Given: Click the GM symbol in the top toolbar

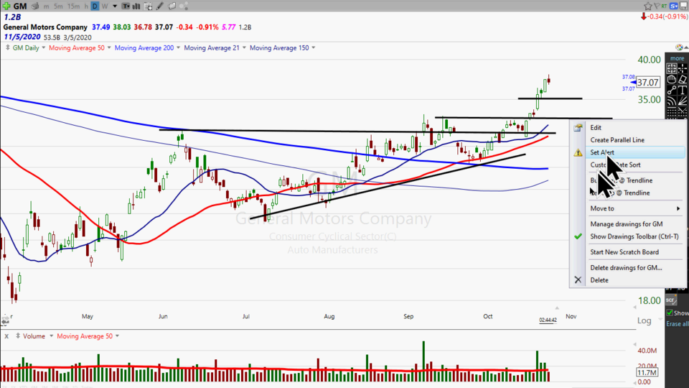Looking at the screenshot, I should click(x=20, y=6).
